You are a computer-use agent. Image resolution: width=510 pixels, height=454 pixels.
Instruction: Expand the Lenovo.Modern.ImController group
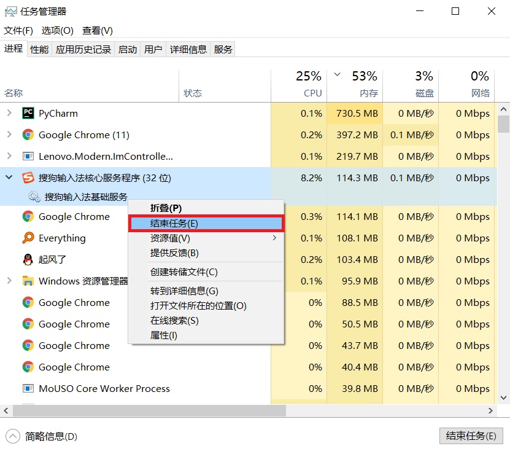(x=9, y=156)
